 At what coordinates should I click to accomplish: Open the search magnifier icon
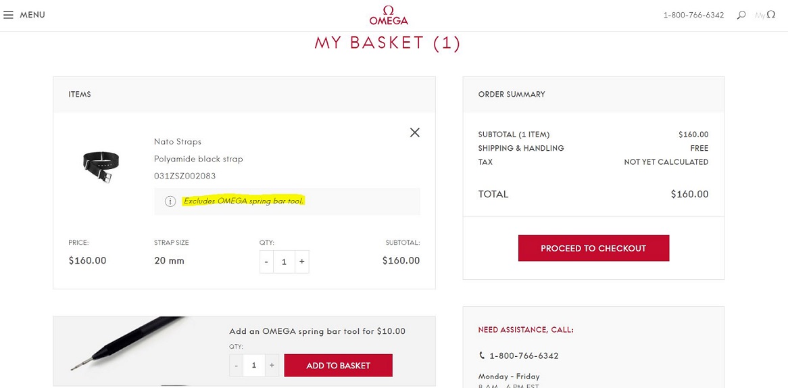click(x=741, y=15)
